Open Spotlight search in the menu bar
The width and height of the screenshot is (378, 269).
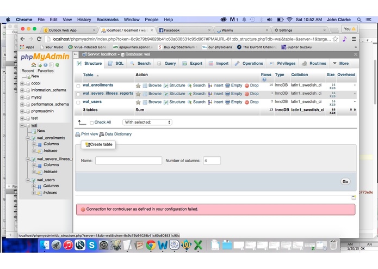point(359,20)
